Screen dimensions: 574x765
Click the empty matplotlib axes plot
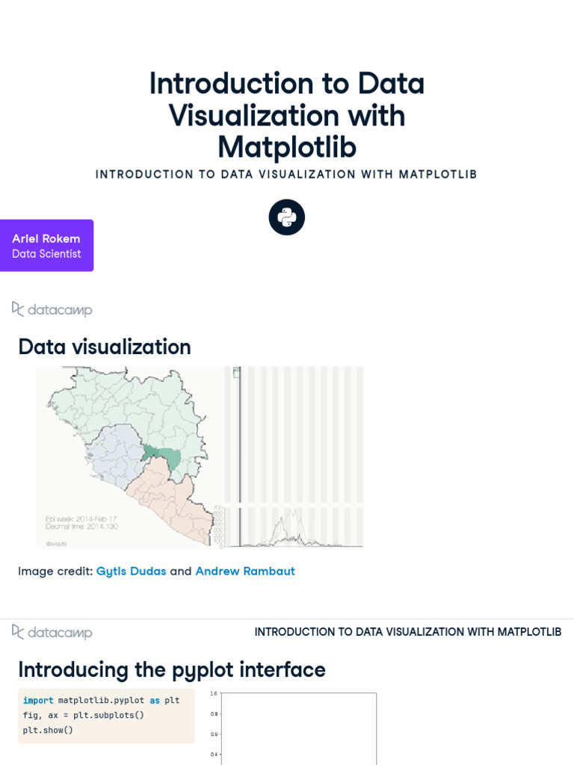297,728
